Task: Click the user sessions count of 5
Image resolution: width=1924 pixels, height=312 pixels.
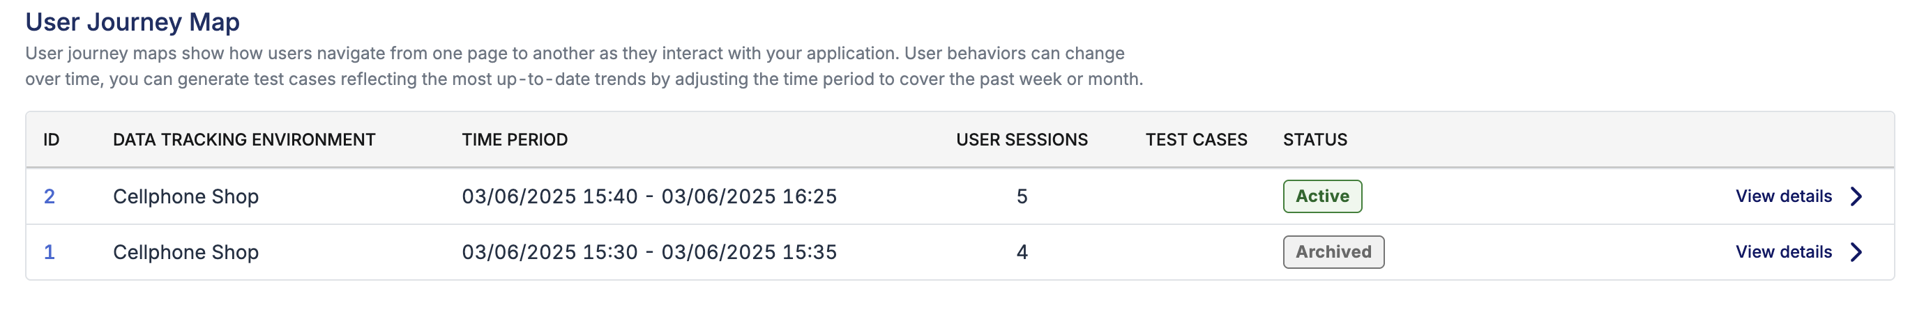Action: click(x=1022, y=196)
